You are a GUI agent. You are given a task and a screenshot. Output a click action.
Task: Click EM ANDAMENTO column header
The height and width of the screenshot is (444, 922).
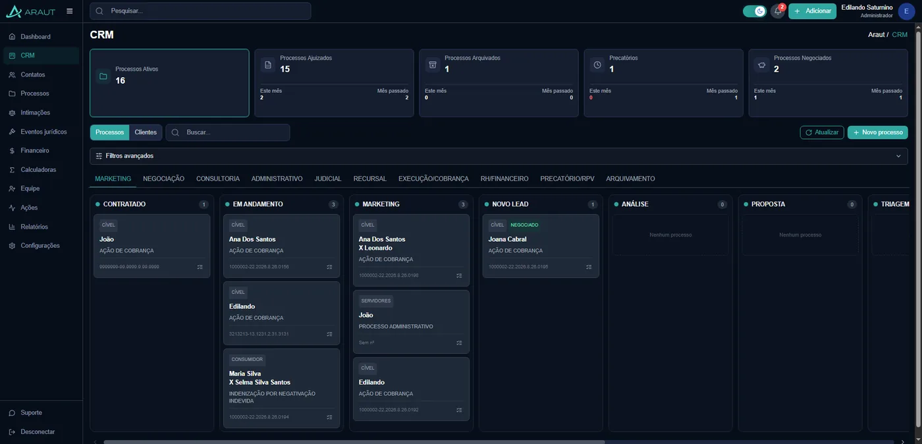tap(258, 204)
